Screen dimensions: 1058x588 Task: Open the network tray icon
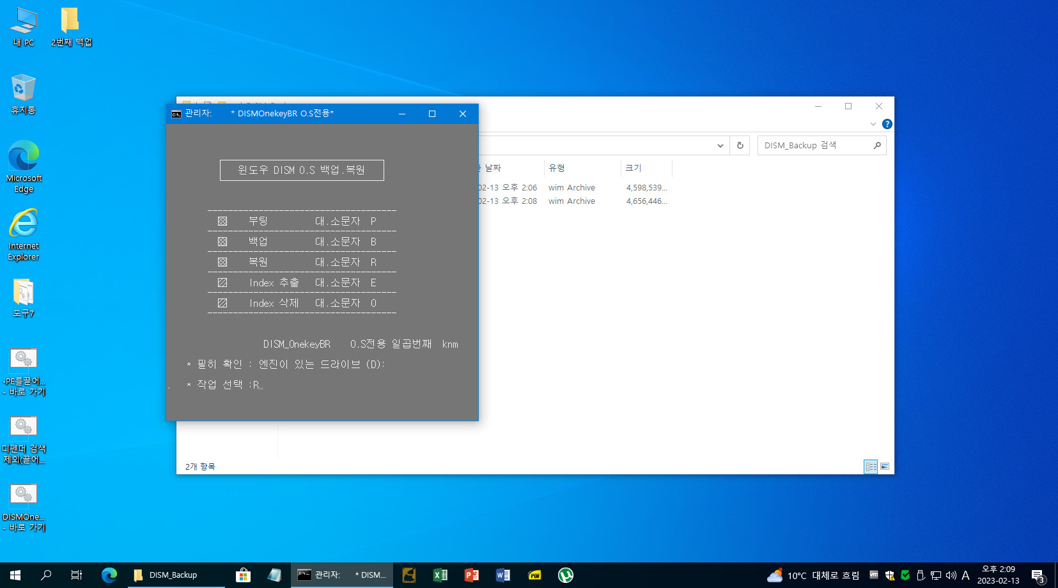[x=936, y=575]
